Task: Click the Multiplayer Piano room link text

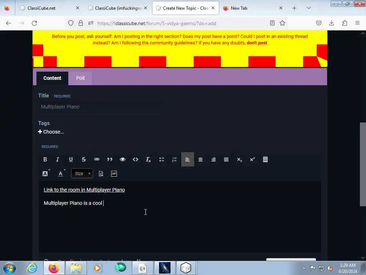Action: [x=84, y=190]
